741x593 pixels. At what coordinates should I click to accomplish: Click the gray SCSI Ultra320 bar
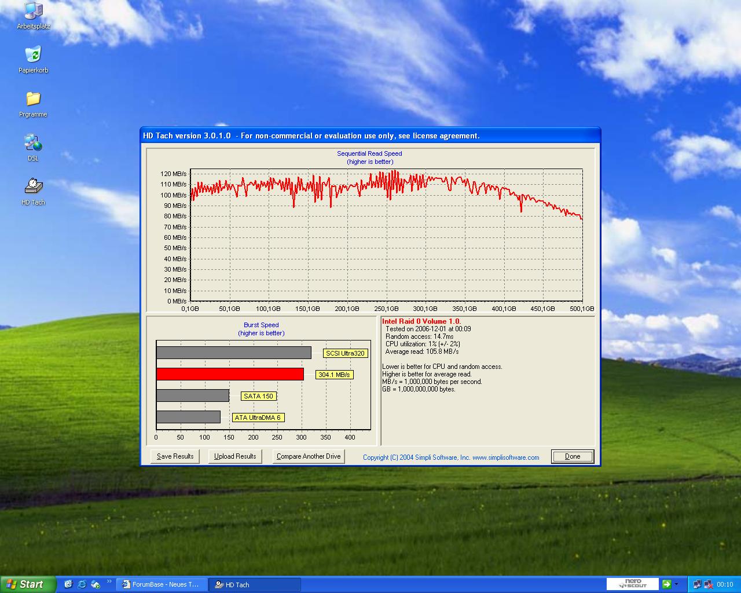(234, 353)
